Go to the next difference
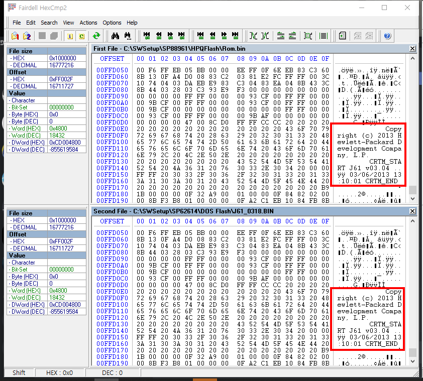This screenshot has width=423, height=381. click(x=170, y=36)
